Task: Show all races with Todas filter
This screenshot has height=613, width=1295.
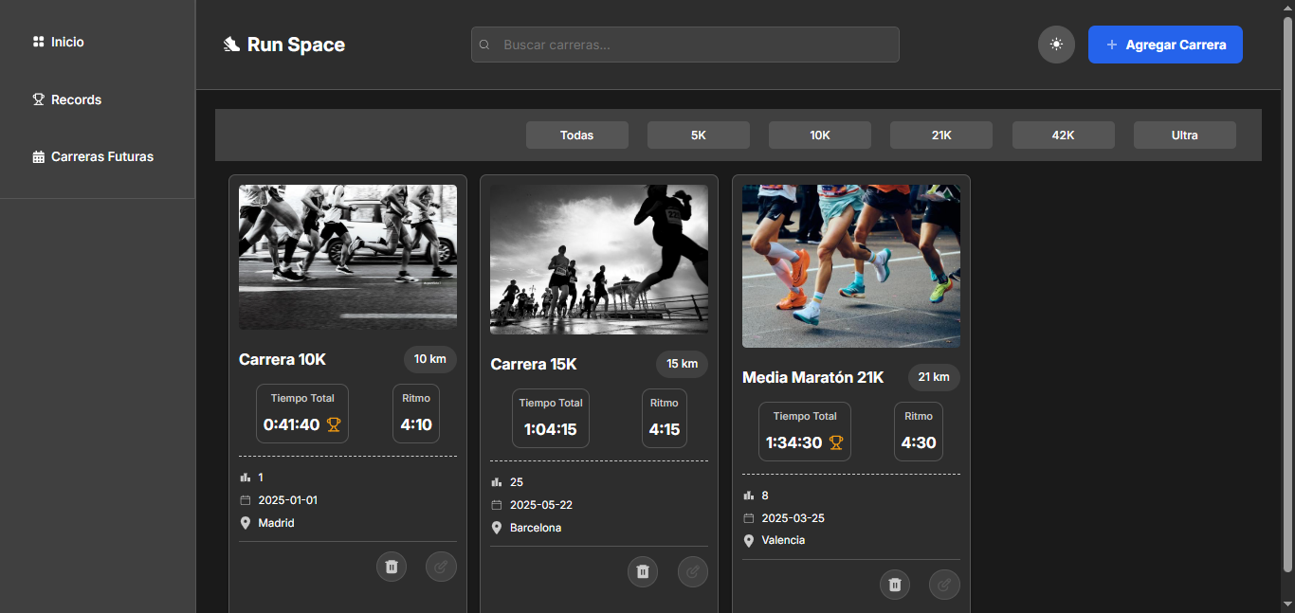Action: coord(576,135)
